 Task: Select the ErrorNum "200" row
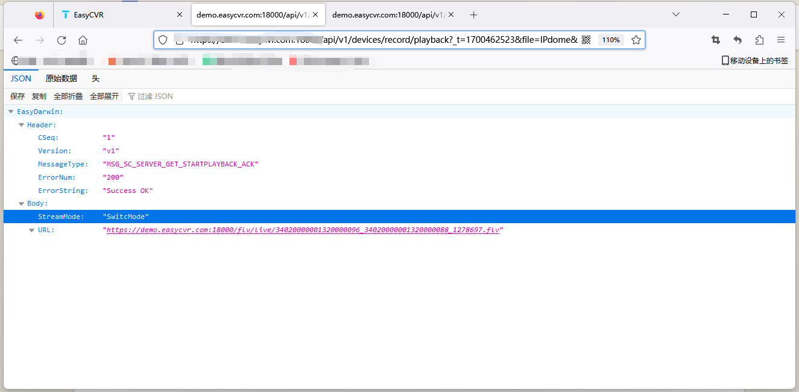399,177
